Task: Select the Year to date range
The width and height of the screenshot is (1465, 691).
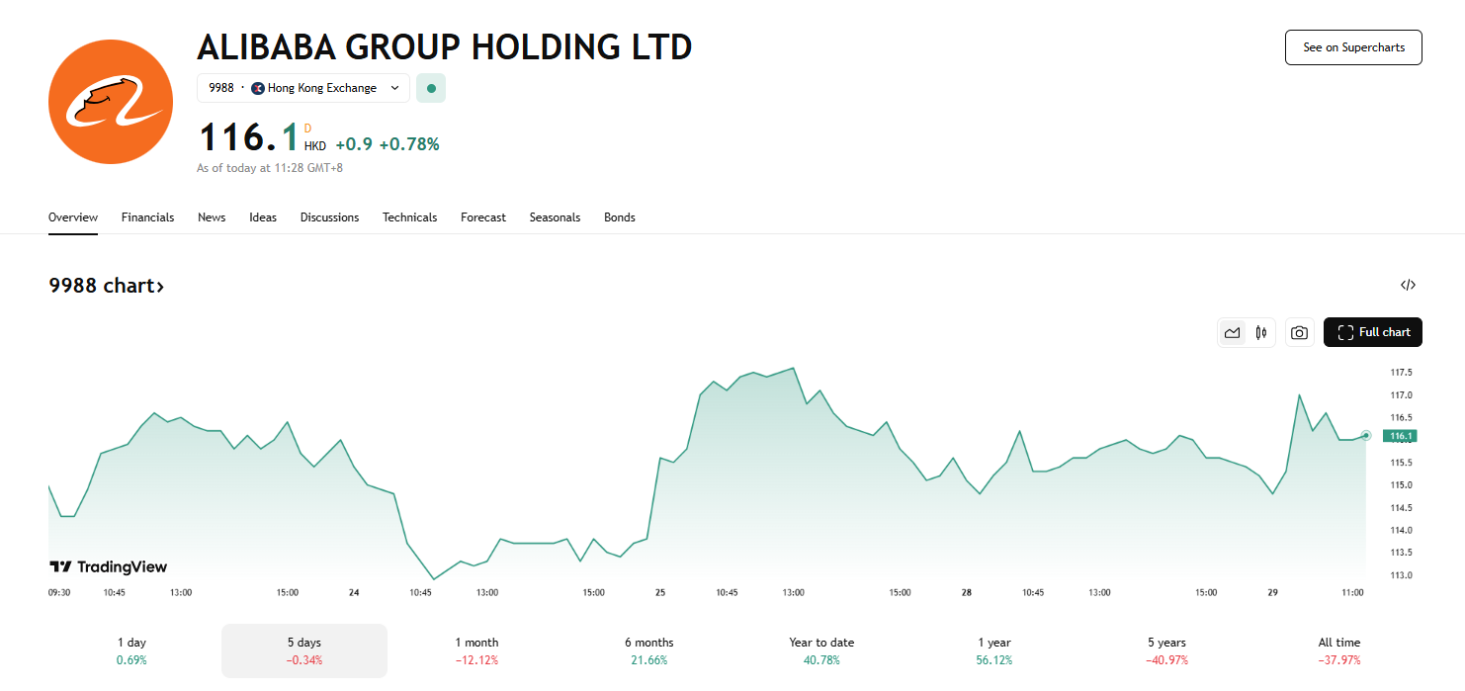Action: pyautogui.click(x=821, y=650)
